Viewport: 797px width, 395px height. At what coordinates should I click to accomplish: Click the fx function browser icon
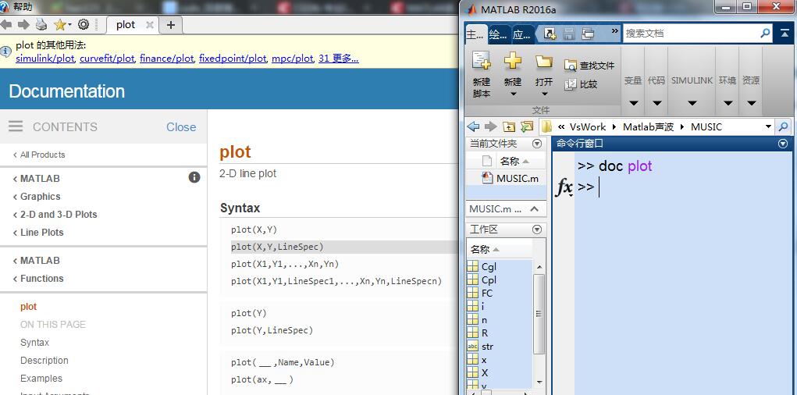pos(564,187)
